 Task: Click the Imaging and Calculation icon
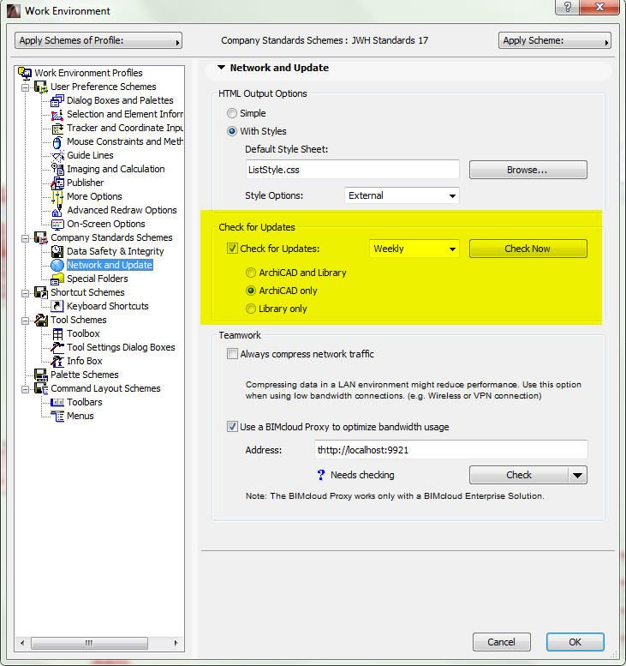[57, 169]
